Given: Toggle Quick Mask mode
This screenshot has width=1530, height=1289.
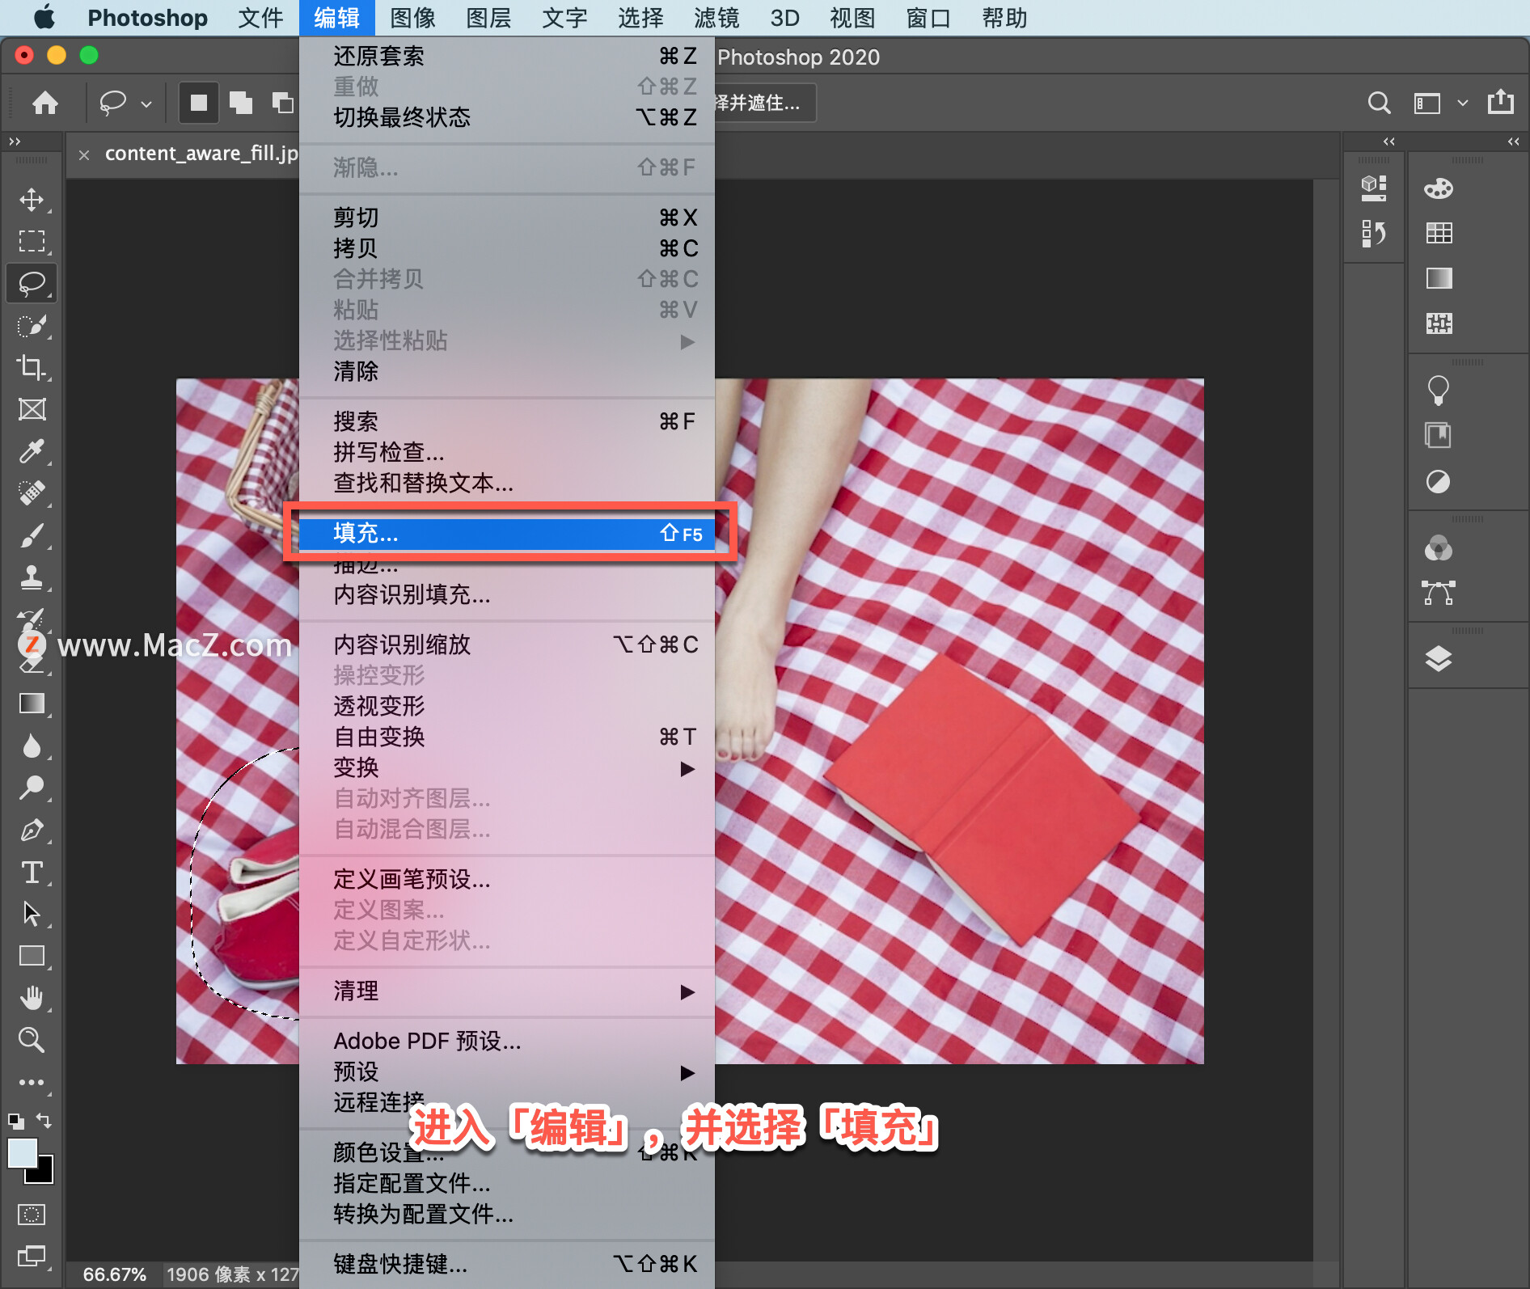Looking at the screenshot, I should [32, 1214].
